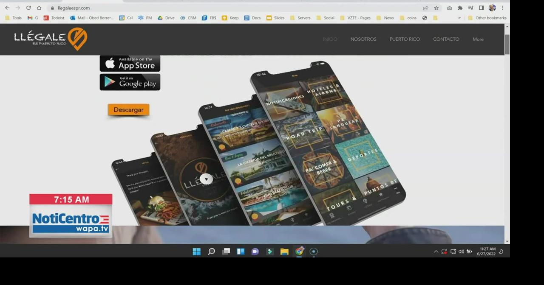The image size is (544, 285).
Task: Play the phone demo video
Action: pos(206,179)
